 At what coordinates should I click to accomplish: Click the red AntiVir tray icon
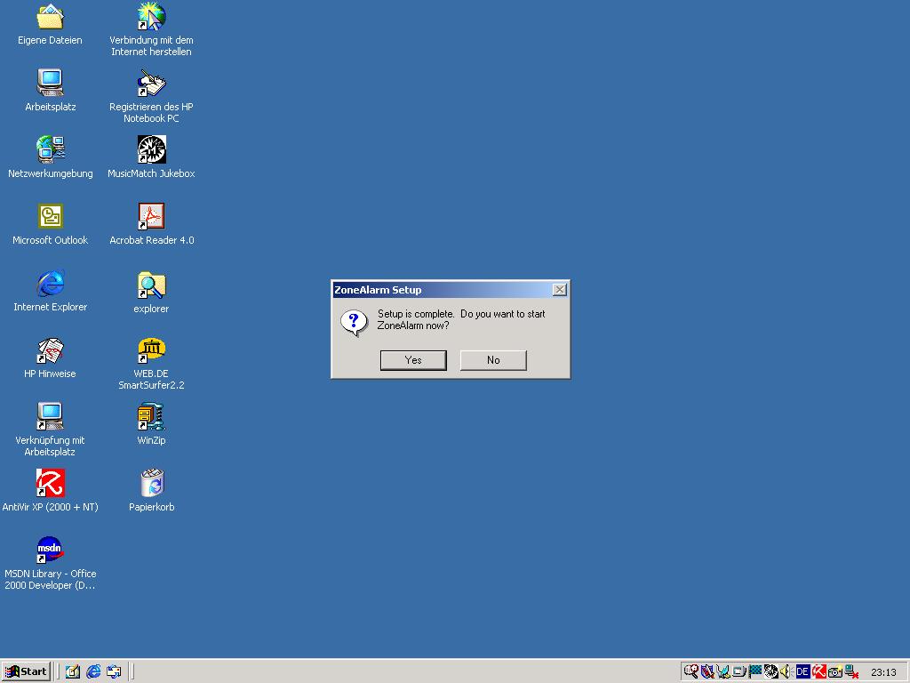pos(818,671)
